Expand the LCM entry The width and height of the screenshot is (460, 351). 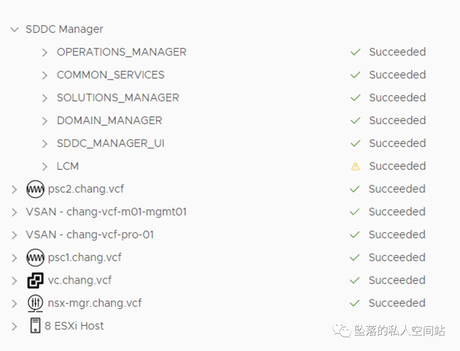point(45,166)
